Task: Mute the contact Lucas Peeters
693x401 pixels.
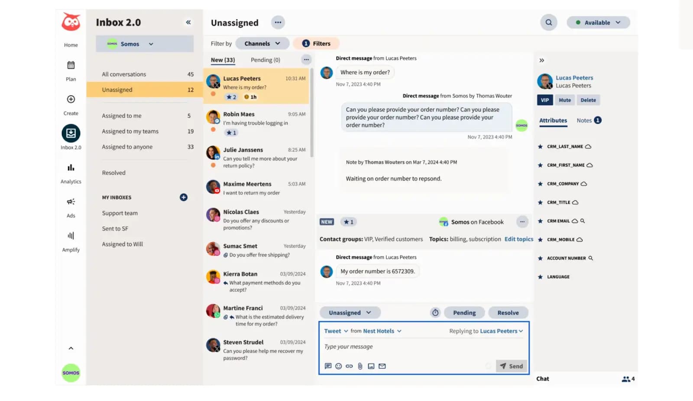Action: [565, 100]
